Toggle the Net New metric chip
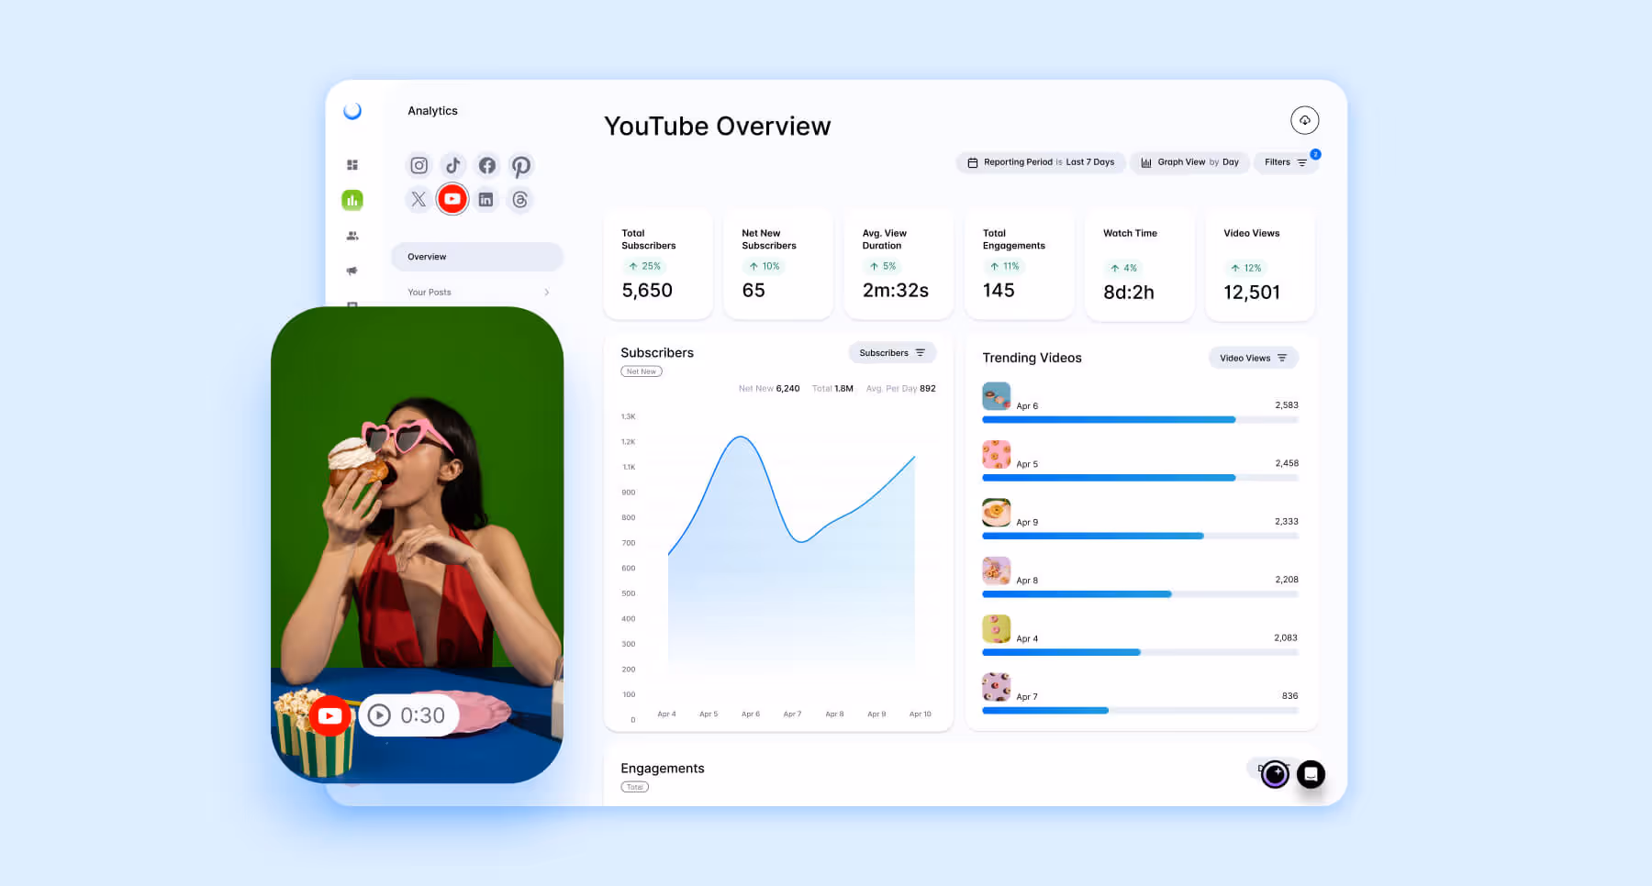This screenshot has height=886, width=1652. (641, 371)
